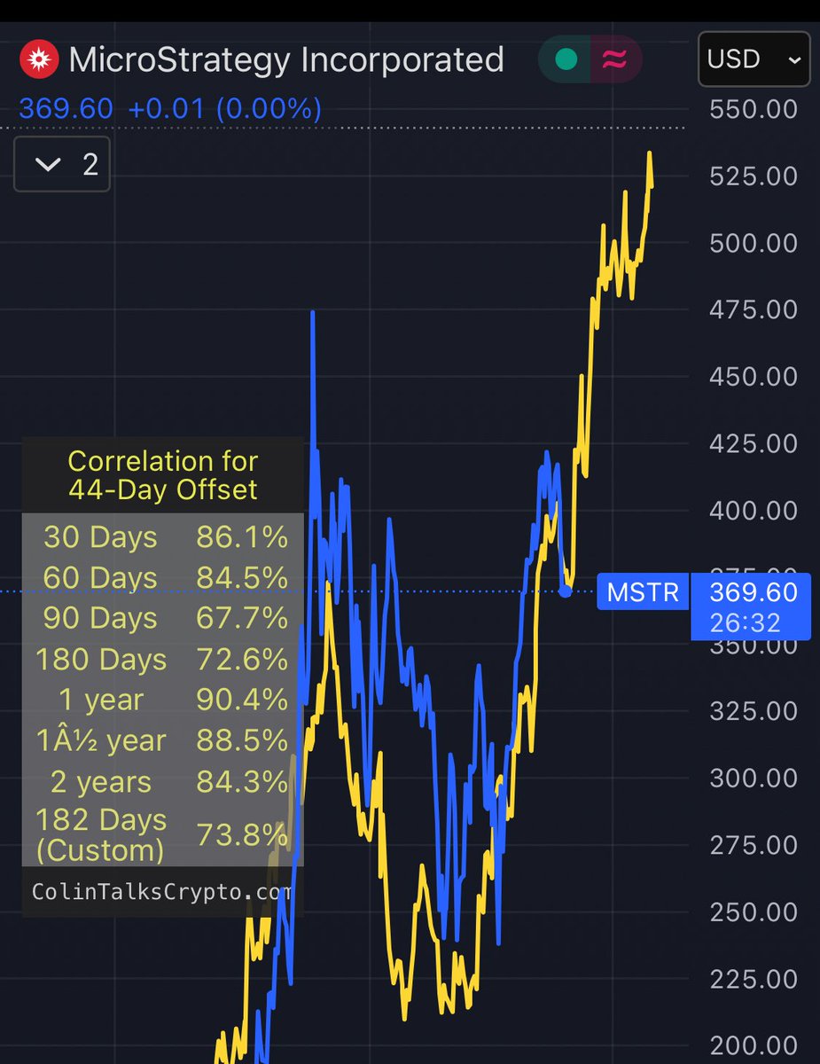
Task: Select the 182 Days (Custom) 73.8% row
Action: pos(163,834)
